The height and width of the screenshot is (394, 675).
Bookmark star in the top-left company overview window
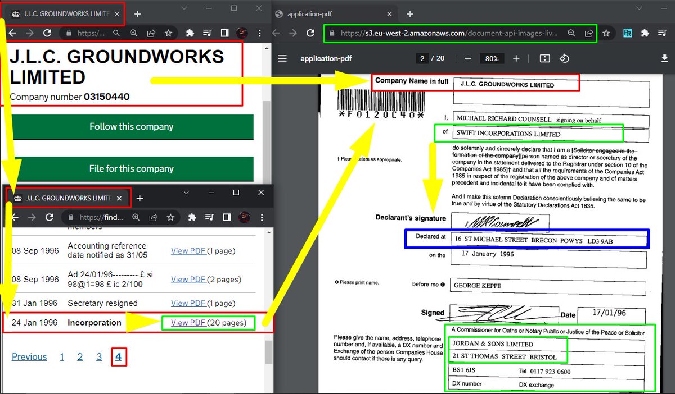169,33
